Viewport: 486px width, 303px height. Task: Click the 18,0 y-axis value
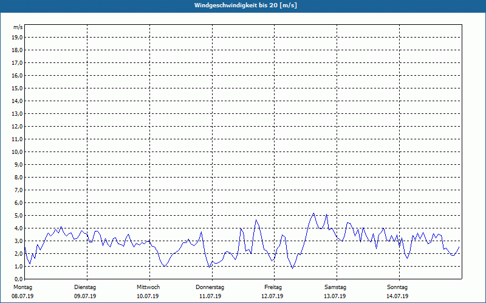(18, 50)
